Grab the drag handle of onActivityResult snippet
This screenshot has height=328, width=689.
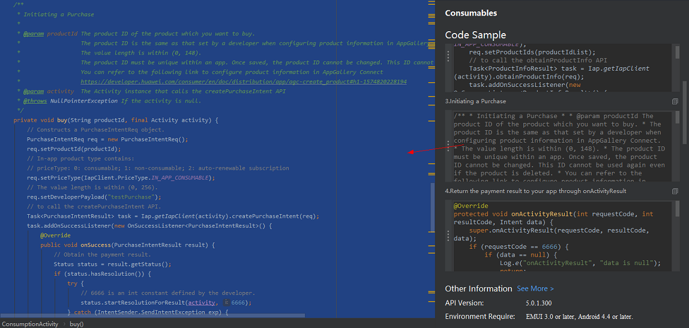coord(448,236)
